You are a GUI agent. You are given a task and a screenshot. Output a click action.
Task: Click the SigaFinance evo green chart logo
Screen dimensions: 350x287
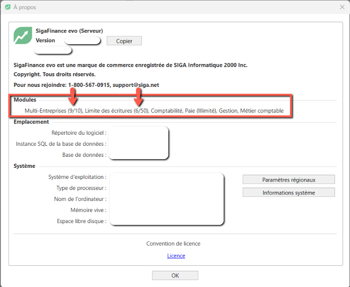tap(23, 35)
